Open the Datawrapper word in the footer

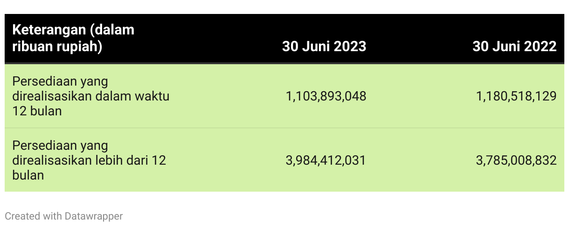coord(94,216)
